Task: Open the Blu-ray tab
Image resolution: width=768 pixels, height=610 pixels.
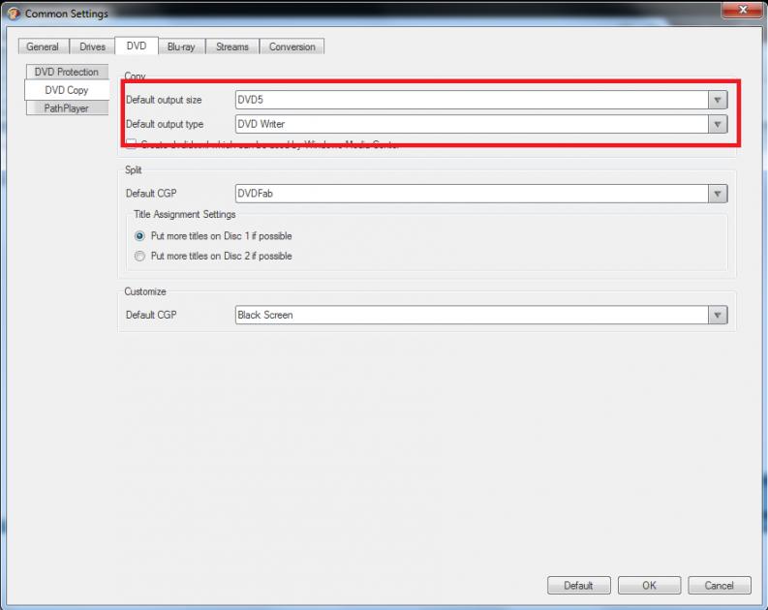Action: click(181, 46)
